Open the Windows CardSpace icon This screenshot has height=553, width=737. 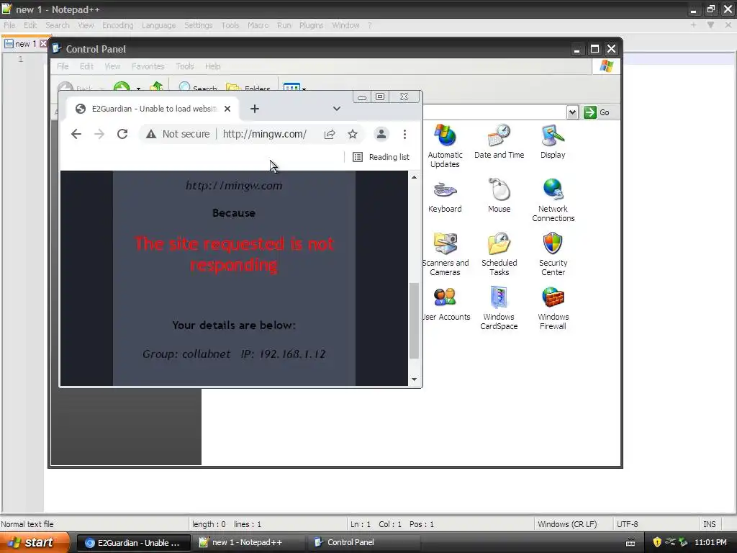[x=499, y=308]
